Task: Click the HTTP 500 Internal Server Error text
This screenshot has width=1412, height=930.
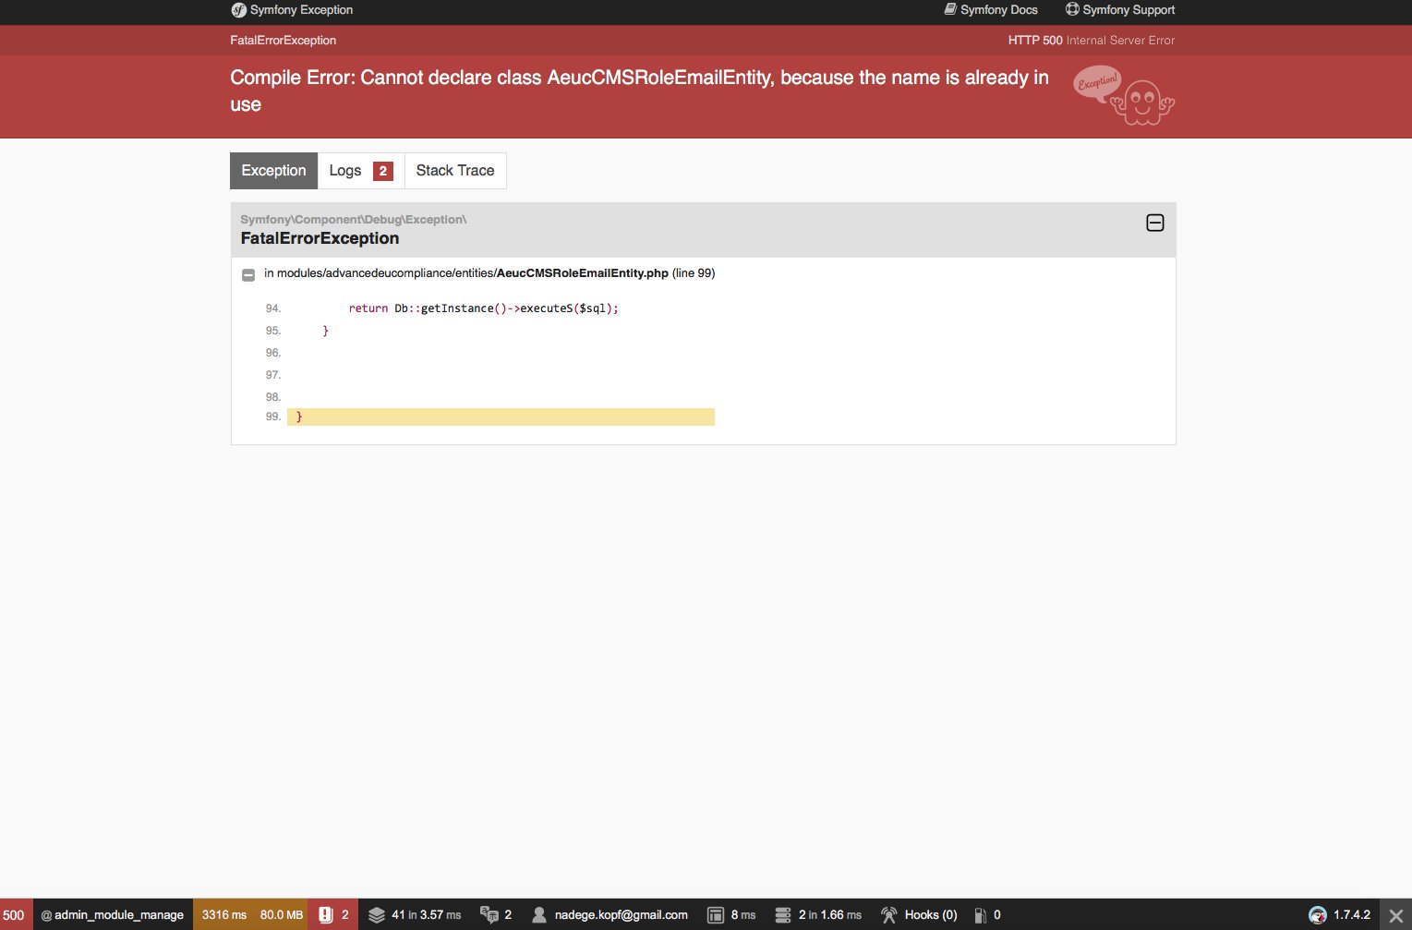Action: [x=1092, y=41]
